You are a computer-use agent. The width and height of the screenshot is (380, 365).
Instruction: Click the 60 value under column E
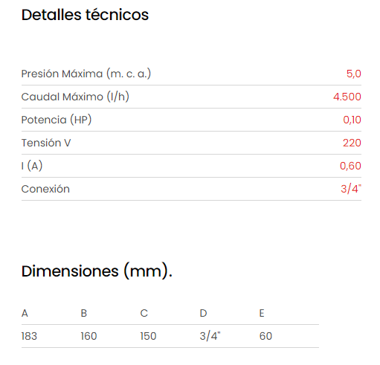coord(265,336)
